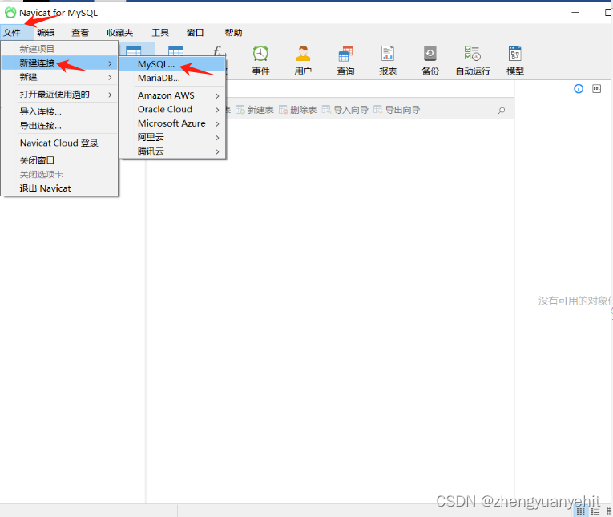Image resolution: width=613 pixels, height=517 pixels.
Task: Choose 关闭窗口 from File menu
Action: (x=59, y=160)
